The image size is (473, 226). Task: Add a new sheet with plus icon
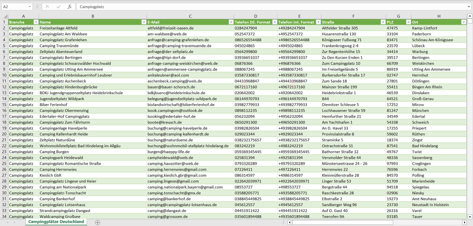97,222
